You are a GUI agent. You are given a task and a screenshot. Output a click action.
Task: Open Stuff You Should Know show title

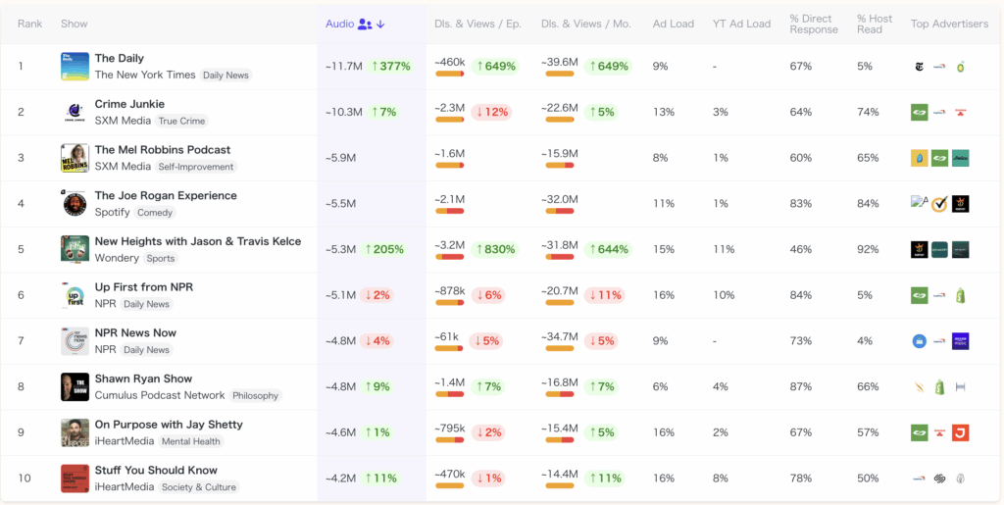tap(156, 471)
